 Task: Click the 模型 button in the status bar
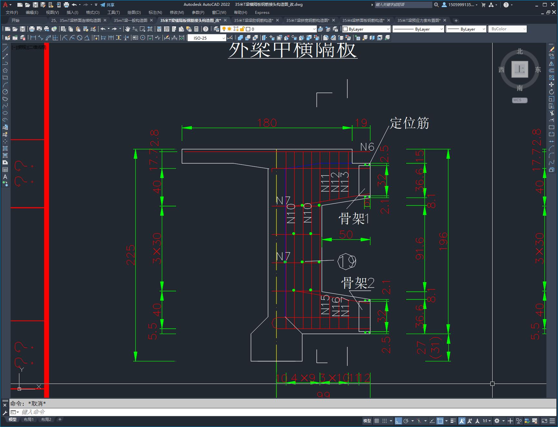pos(367,421)
